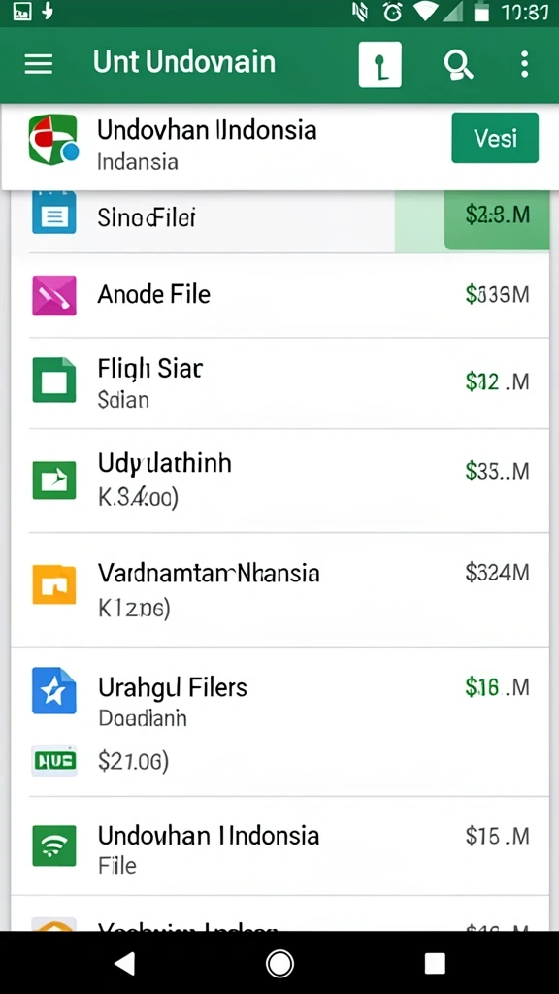Tap the green Udyulathinh arrow icon
This screenshot has width=559, height=994.
(x=54, y=480)
